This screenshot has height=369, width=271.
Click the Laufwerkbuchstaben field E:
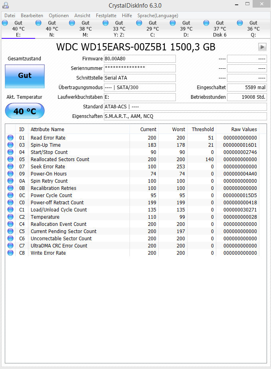140,97
